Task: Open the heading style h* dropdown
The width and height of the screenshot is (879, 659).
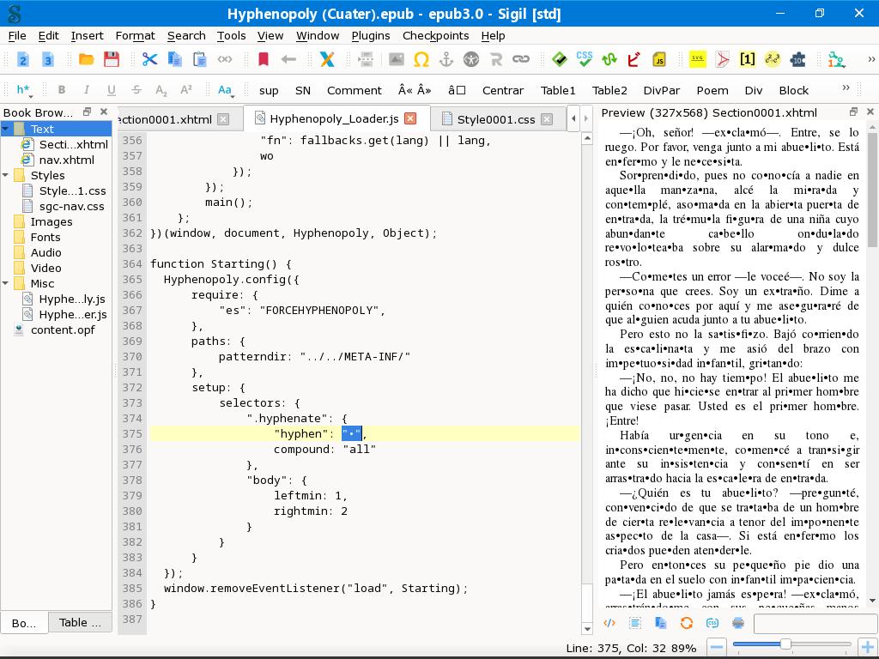Action: click(x=23, y=90)
